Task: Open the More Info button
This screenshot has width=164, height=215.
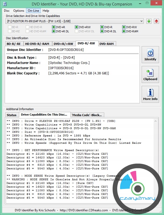Action: point(150,94)
